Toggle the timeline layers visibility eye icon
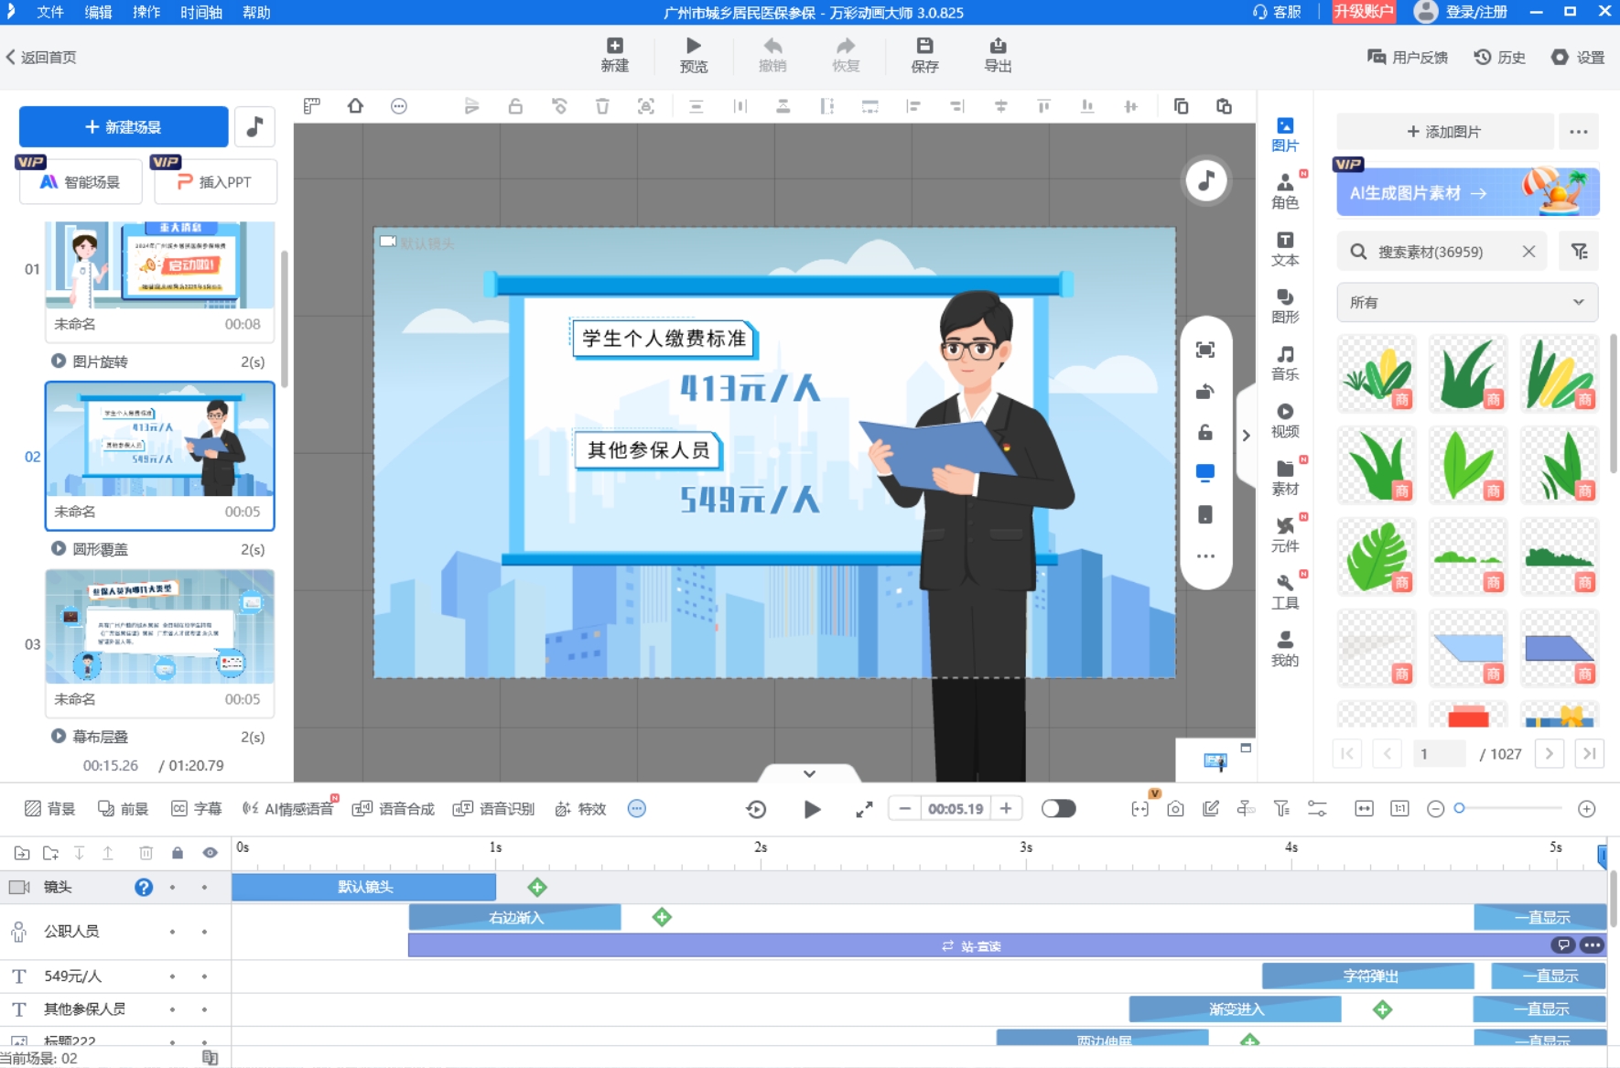 (x=211, y=853)
